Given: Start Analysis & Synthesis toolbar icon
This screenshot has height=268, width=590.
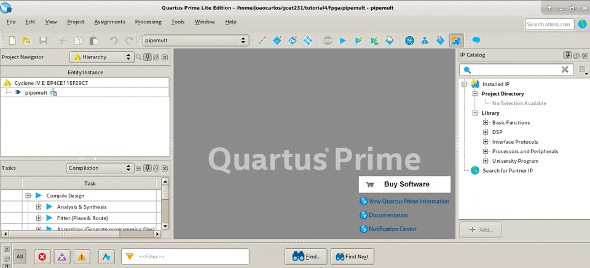Looking at the screenshot, I should [x=358, y=41].
